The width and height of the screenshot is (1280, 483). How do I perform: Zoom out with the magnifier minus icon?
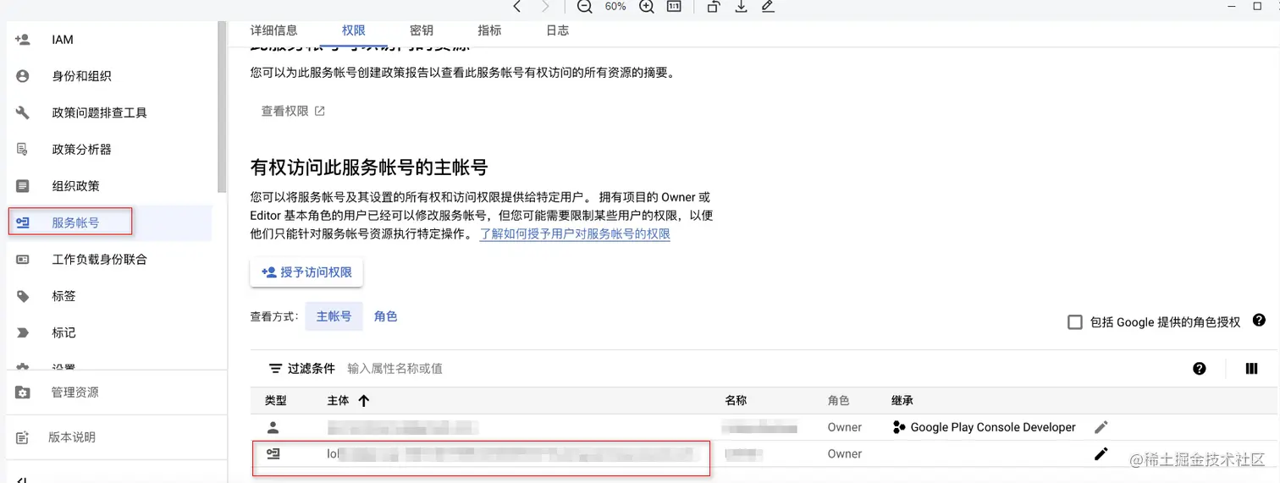pos(585,7)
